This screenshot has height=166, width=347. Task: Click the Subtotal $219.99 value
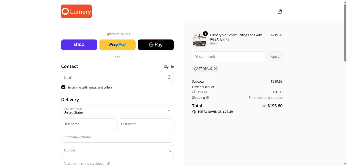(x=277, y=82)
